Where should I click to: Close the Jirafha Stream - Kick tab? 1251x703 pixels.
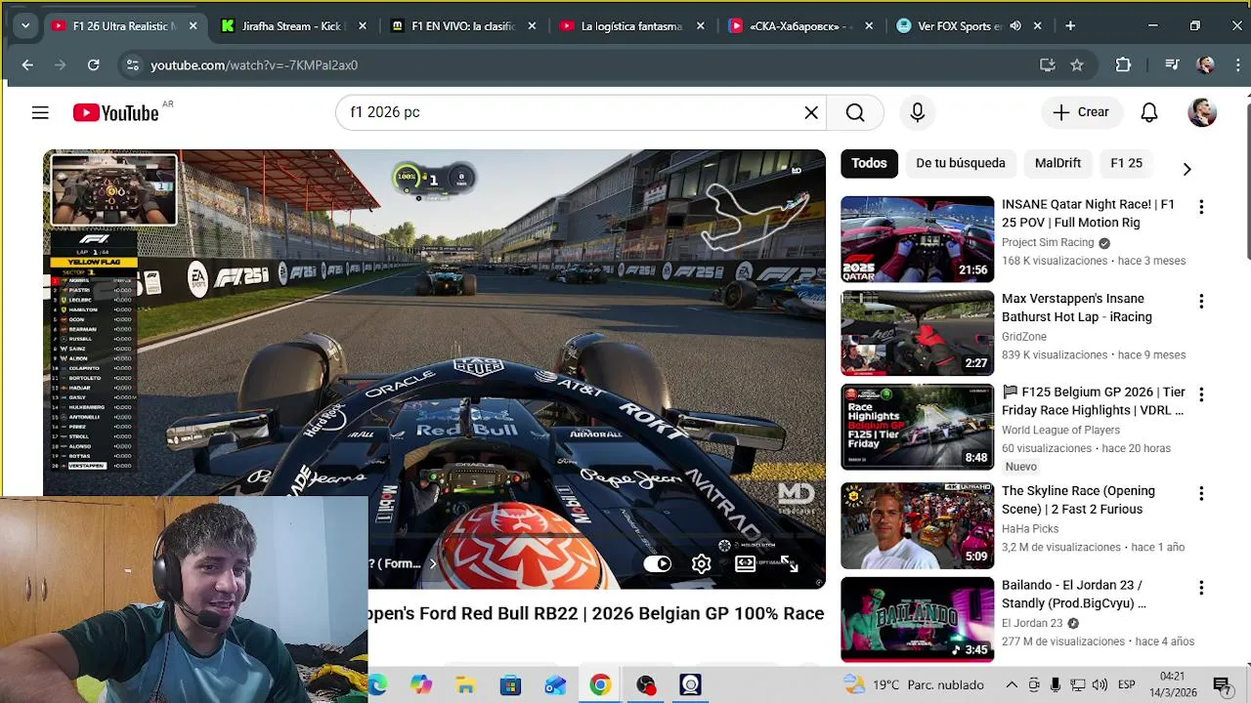click(x=364, y=26)
